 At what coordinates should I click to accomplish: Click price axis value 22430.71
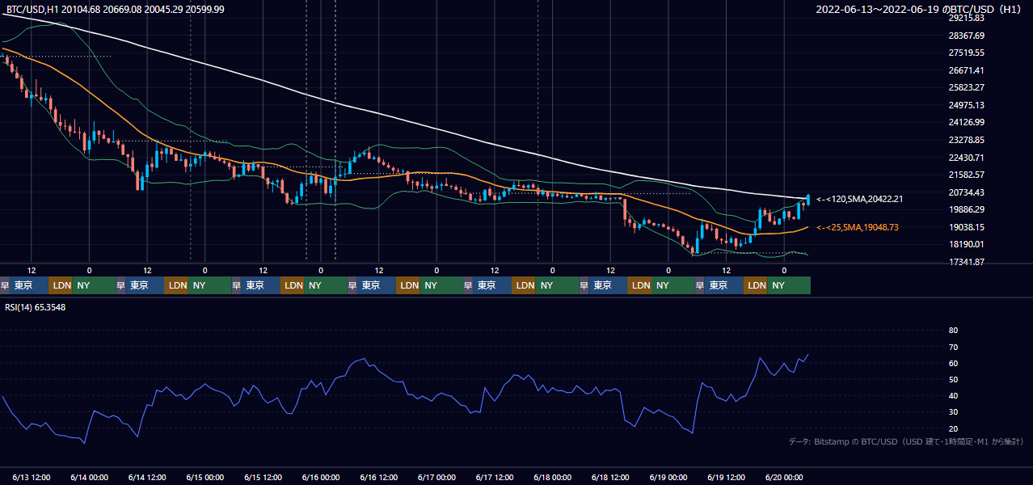pyautogui.click(x=966, y=158)
